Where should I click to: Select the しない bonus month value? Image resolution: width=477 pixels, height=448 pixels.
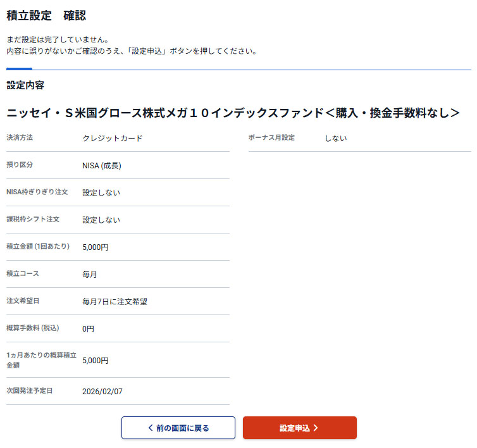pos(336,138)
